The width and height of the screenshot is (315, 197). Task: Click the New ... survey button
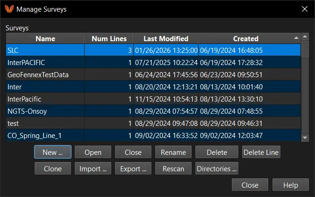53,152
